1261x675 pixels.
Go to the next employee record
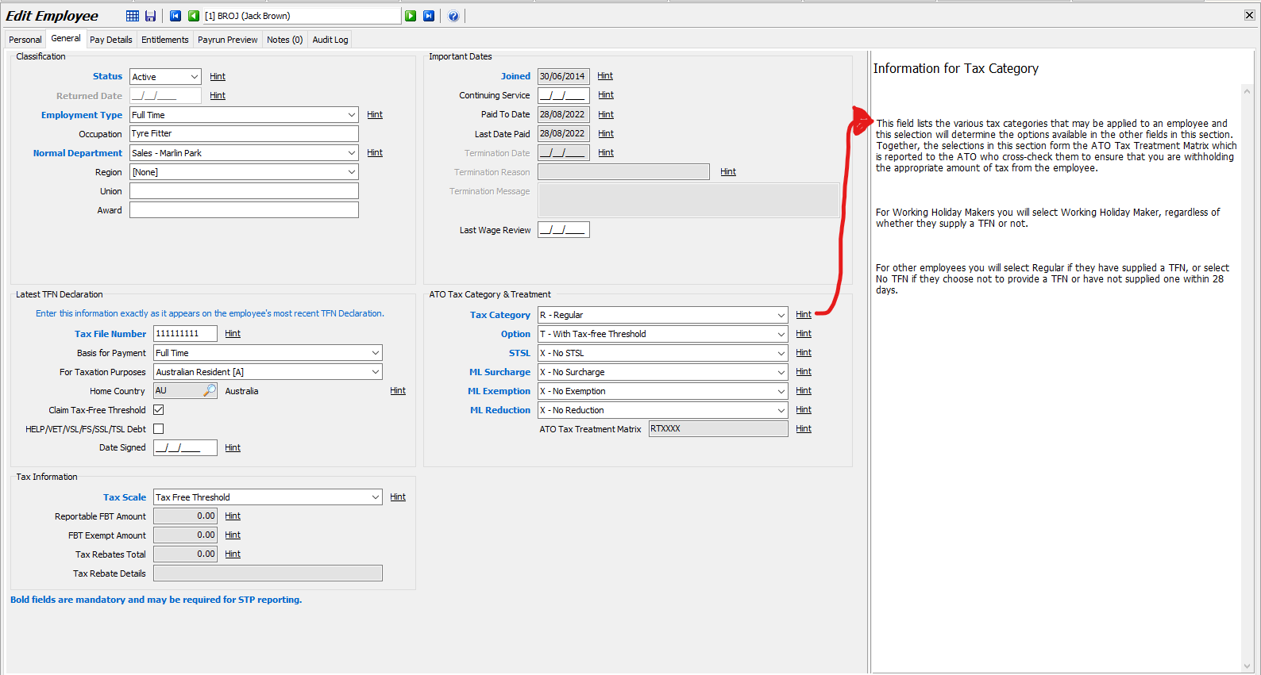tap(411, 16)
